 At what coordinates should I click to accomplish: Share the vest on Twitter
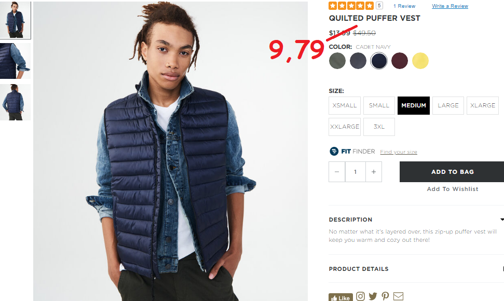point(373,296)
